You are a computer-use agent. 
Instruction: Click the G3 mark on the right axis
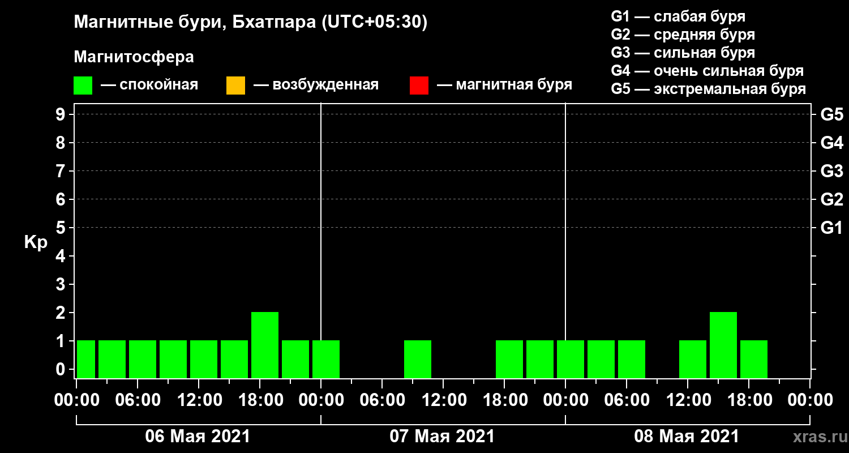(x=831, y=171)
